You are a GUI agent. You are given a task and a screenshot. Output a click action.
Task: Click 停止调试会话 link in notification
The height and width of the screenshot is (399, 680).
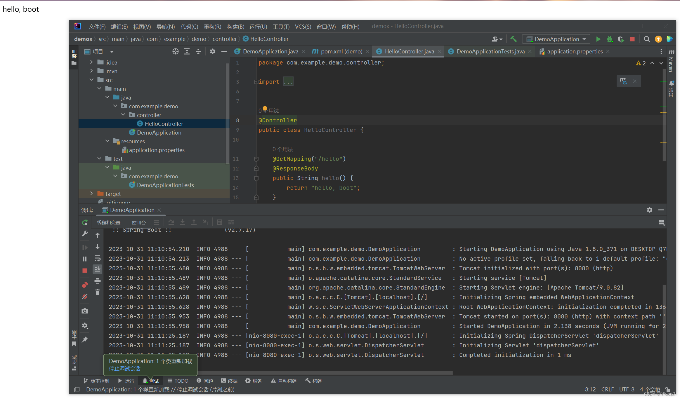125,369
